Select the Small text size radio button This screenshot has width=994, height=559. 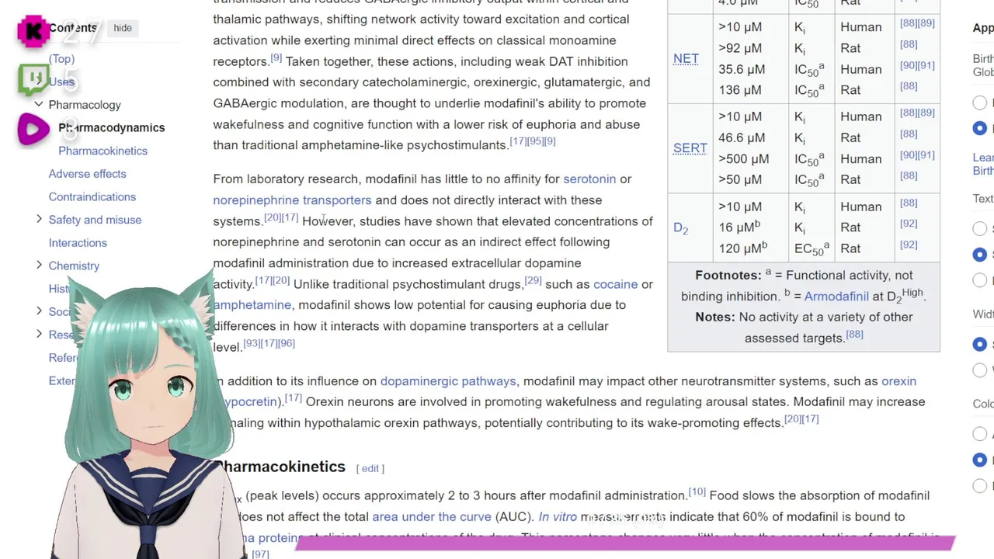[x=980, y=228]
